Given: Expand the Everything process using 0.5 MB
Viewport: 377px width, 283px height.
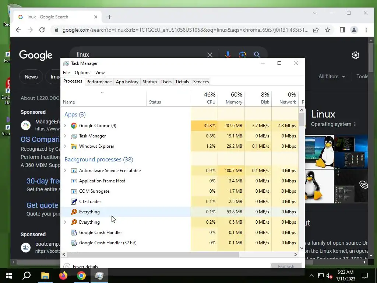Looking at the screenshot, I should tap(65, 222).
